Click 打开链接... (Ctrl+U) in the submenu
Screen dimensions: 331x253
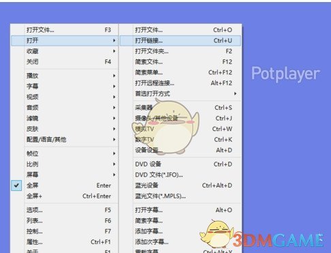[180, 41]
